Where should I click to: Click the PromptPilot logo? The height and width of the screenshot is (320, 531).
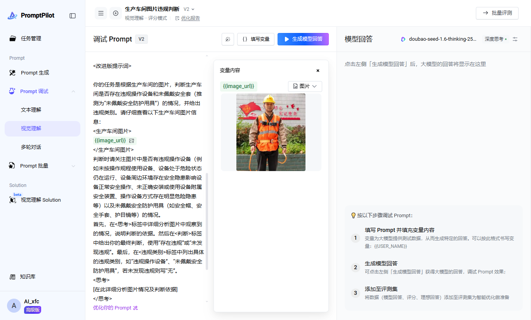pos(31,16)
